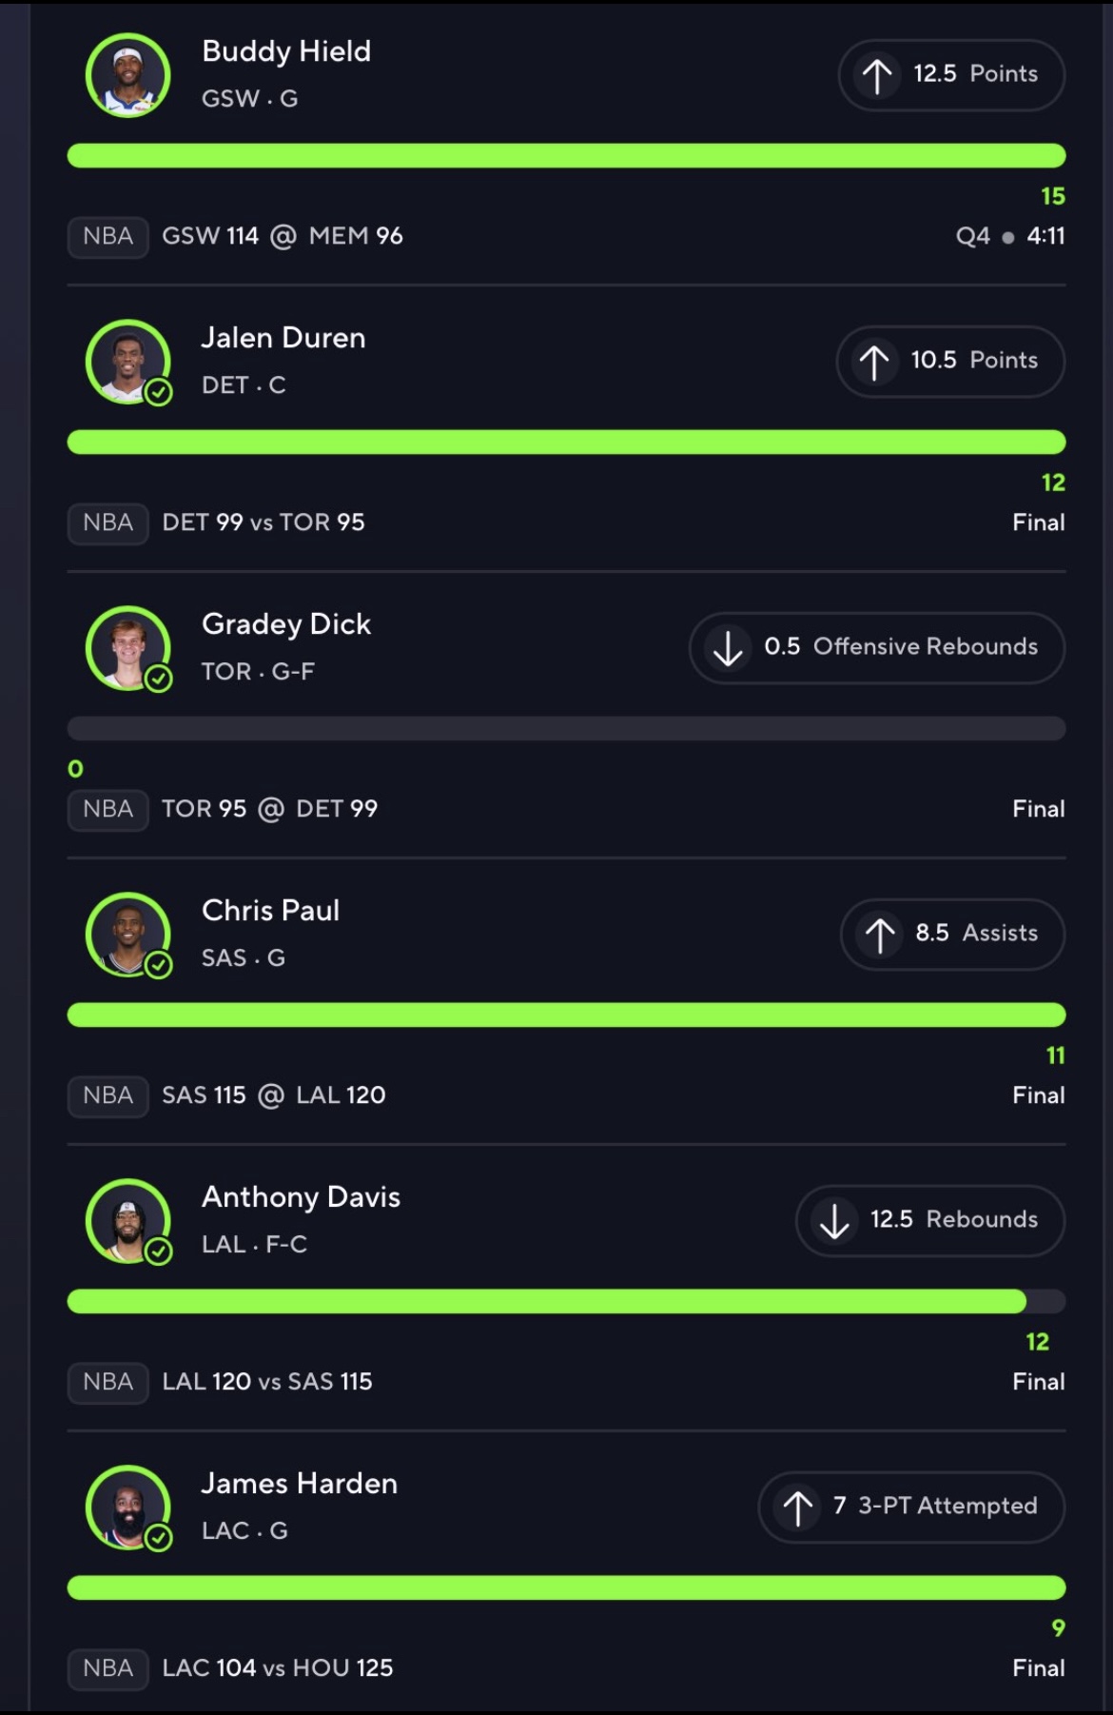The height and width of the screenshot is (1715, 1113).
Task: Click the up arrow on 12.5 Points
Action: pyautogui.click(x=877, y=75)
